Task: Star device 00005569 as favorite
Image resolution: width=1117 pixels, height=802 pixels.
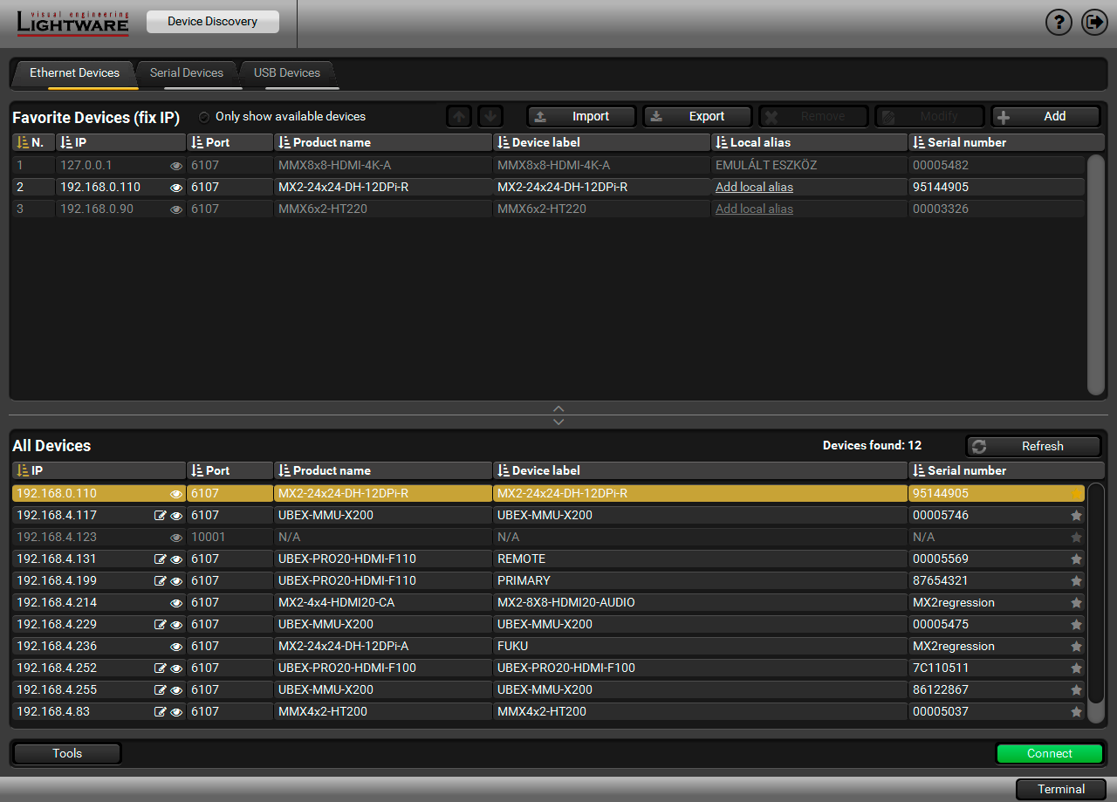Action: (x=1076, y=559)
